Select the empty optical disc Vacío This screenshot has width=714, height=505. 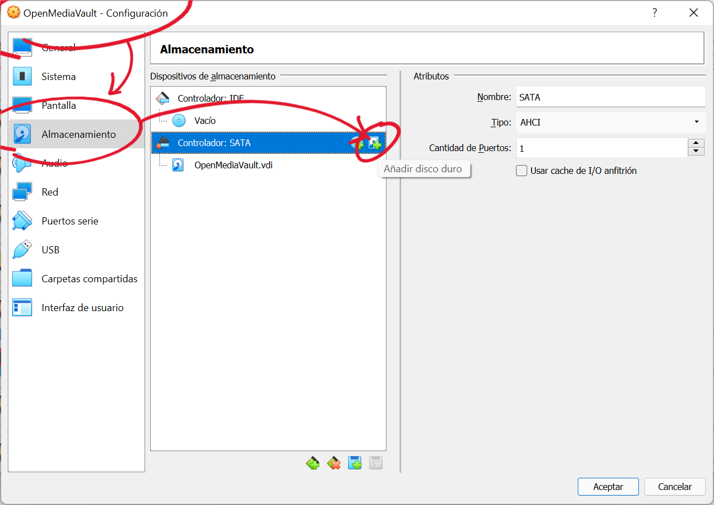pyautogui.click(x=205, y=121)
